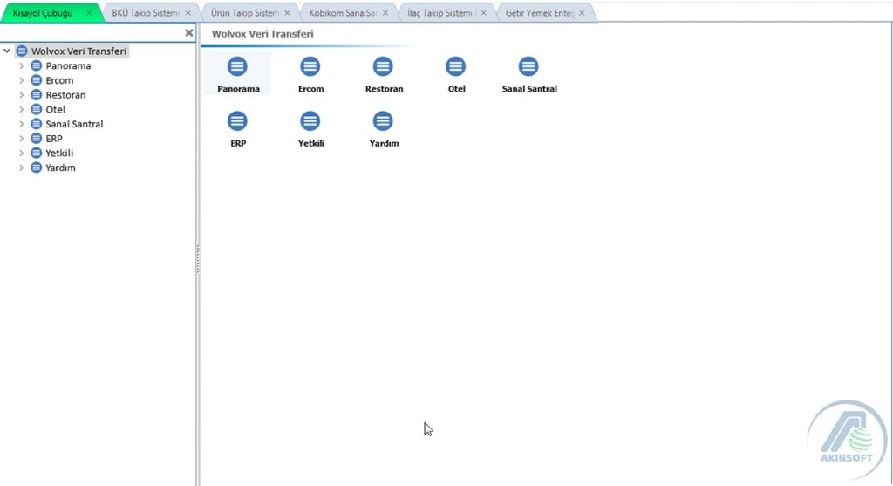Expand the Restoran tree node
This screenshot has height=486, width=893.
[x=22, y=95]
